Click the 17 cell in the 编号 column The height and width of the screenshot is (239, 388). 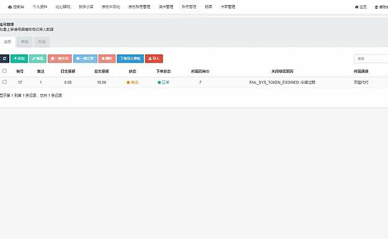click(x=20, y=82)
